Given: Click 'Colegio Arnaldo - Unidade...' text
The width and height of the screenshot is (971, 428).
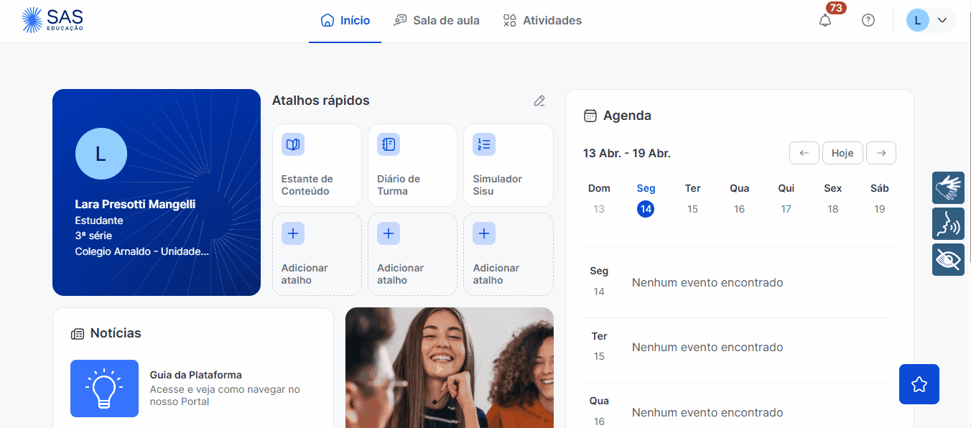Looking at the screenshot, I should [141, 251].
